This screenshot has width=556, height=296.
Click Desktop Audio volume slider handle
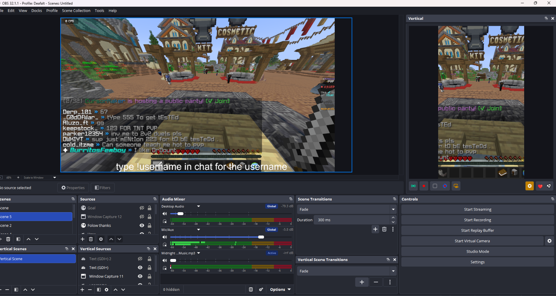tap(180, 213)
